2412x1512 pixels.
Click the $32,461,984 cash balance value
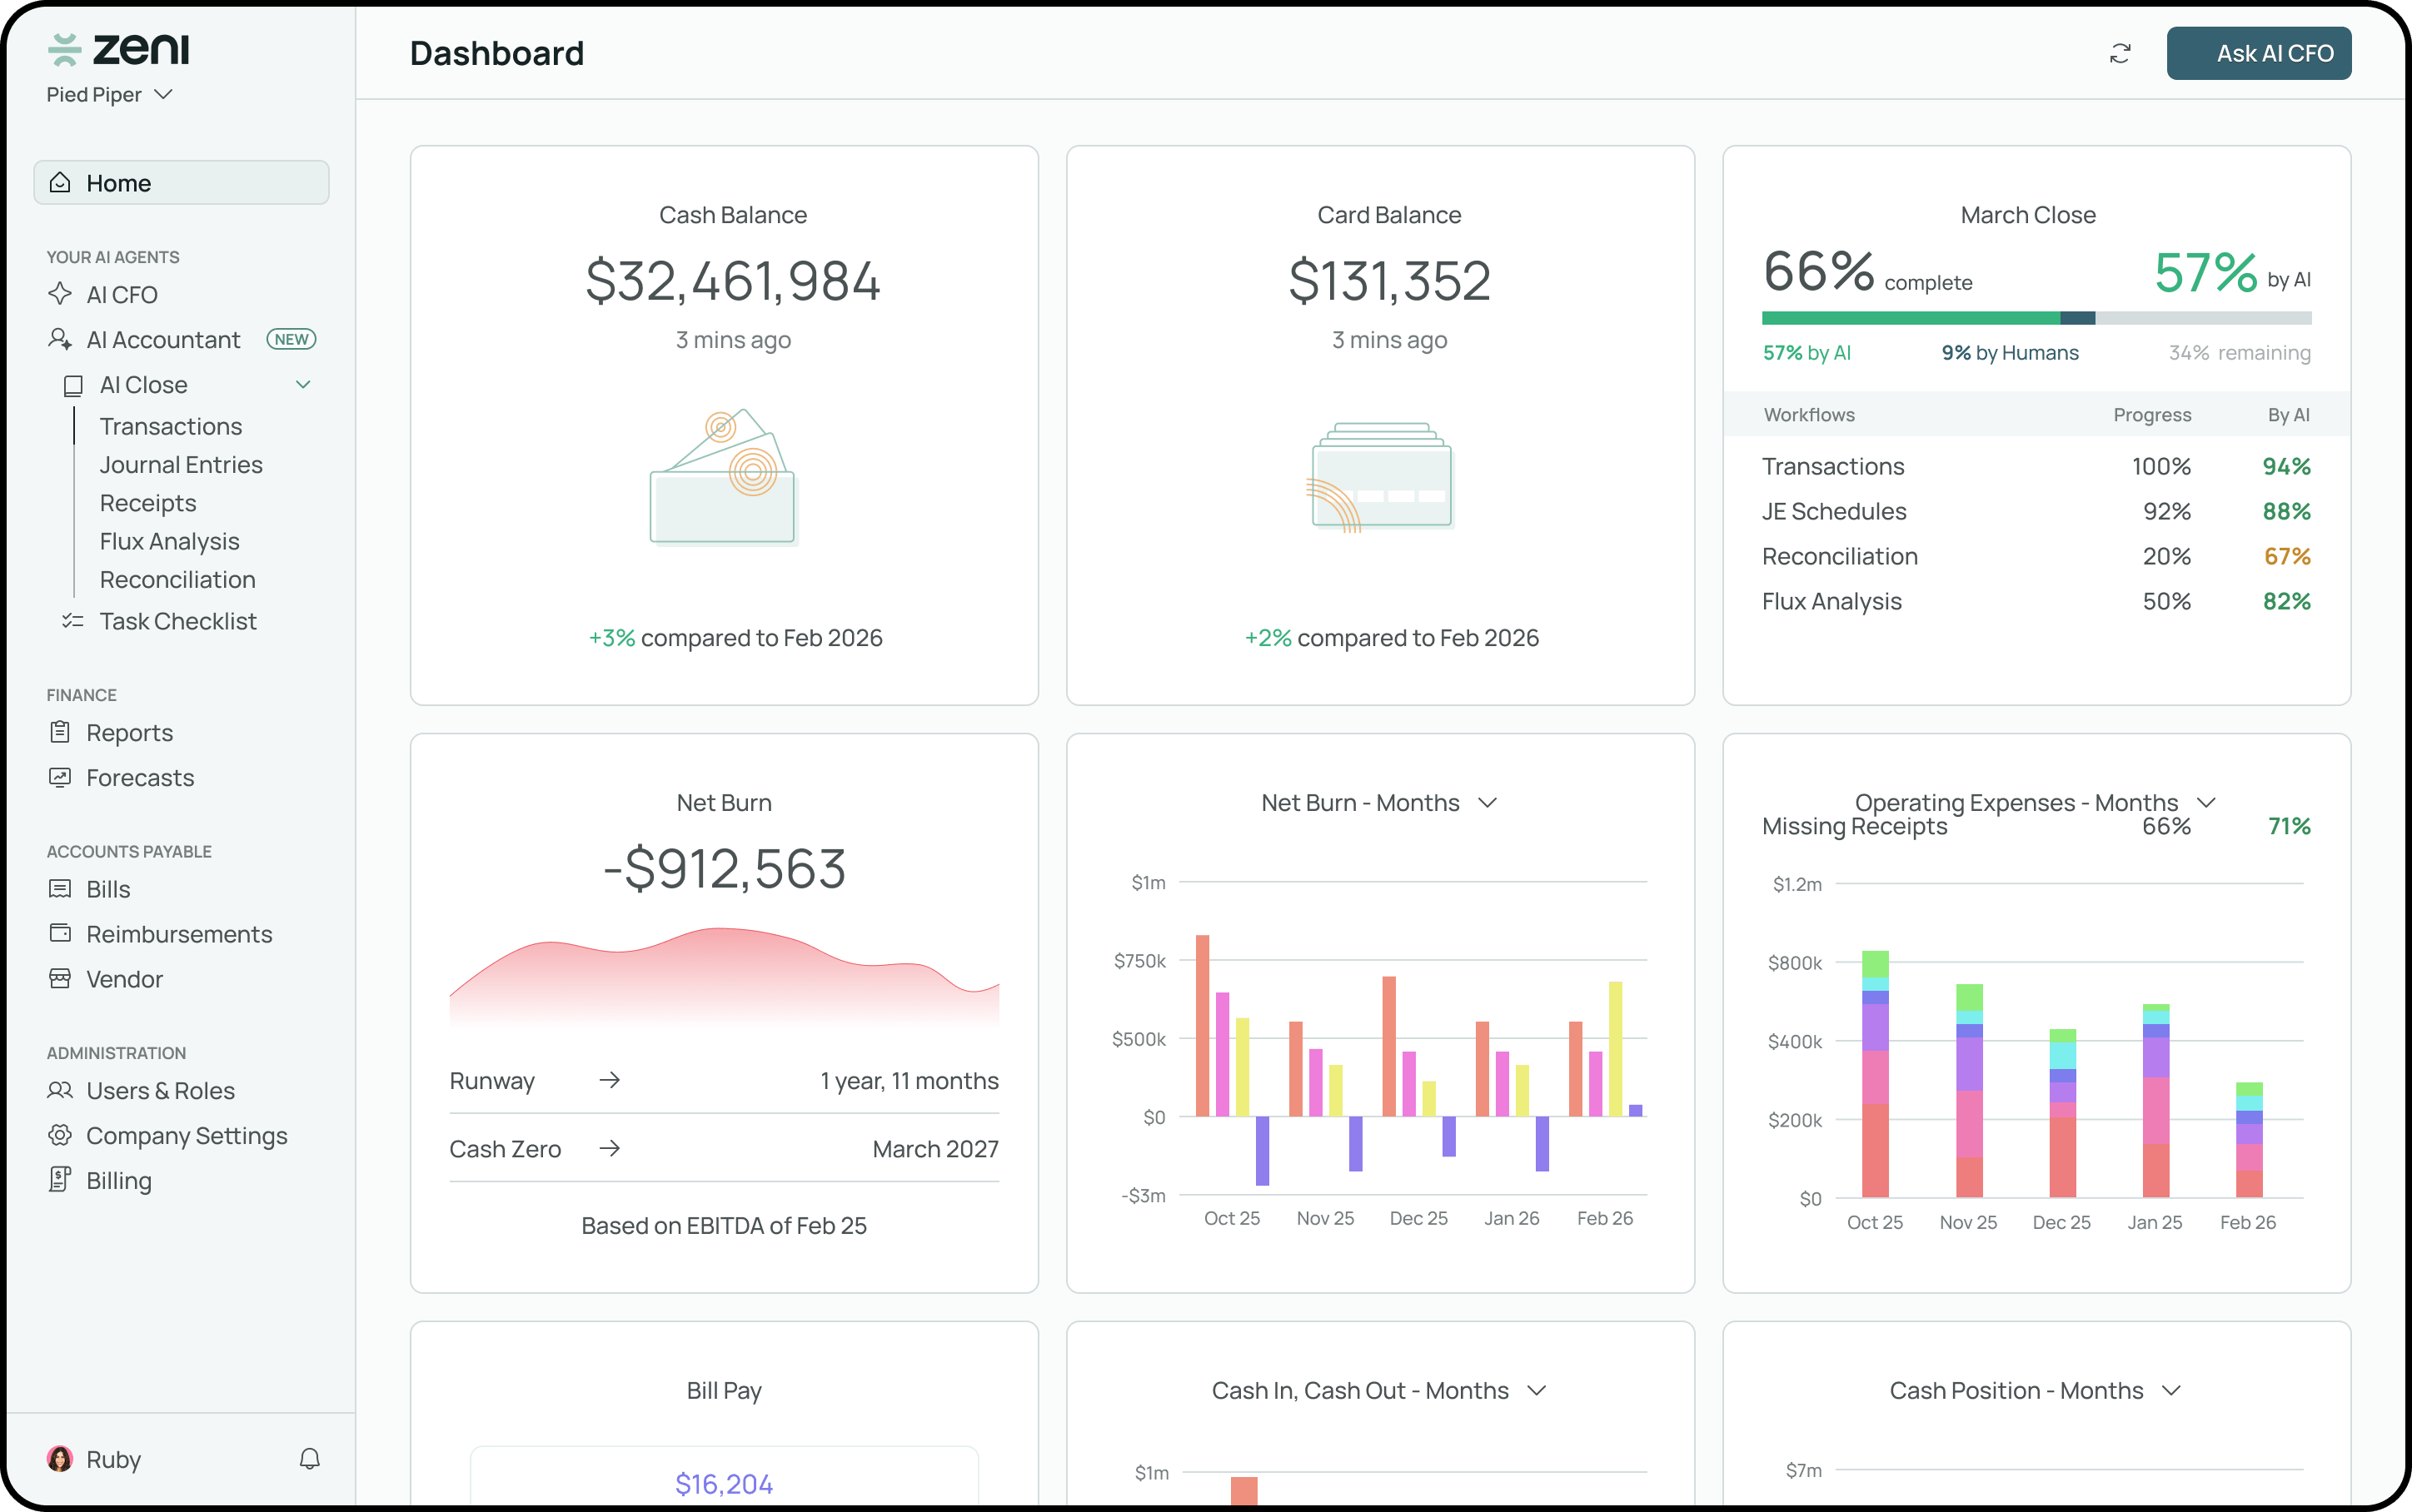pos(733,281)
